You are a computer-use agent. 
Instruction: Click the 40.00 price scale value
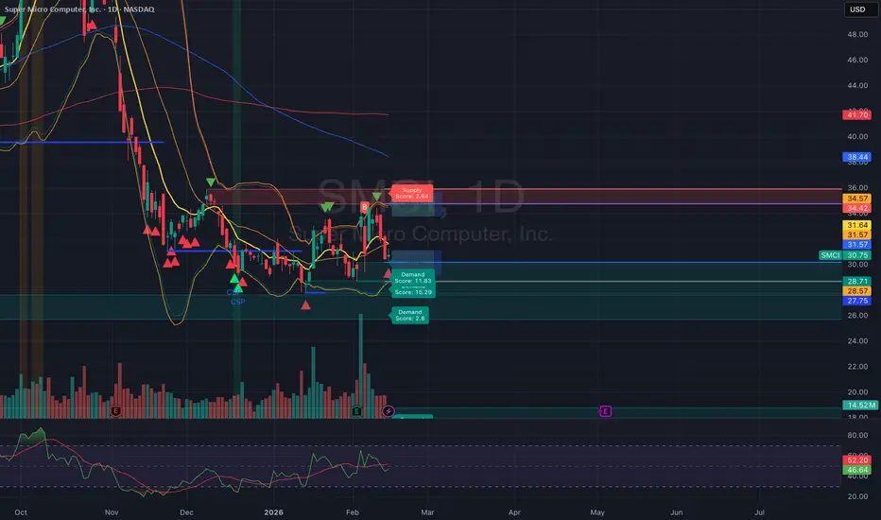click(x=857, y=136)
